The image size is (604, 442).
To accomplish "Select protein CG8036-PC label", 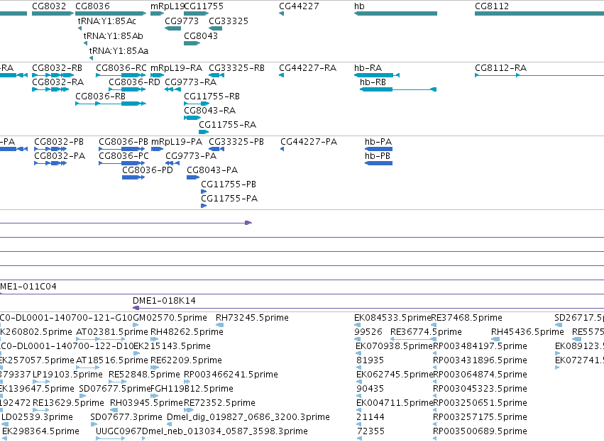I will point(123,156).
